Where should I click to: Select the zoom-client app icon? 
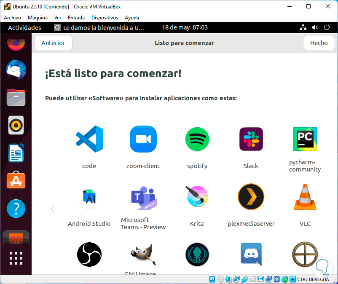coord(143,139)
